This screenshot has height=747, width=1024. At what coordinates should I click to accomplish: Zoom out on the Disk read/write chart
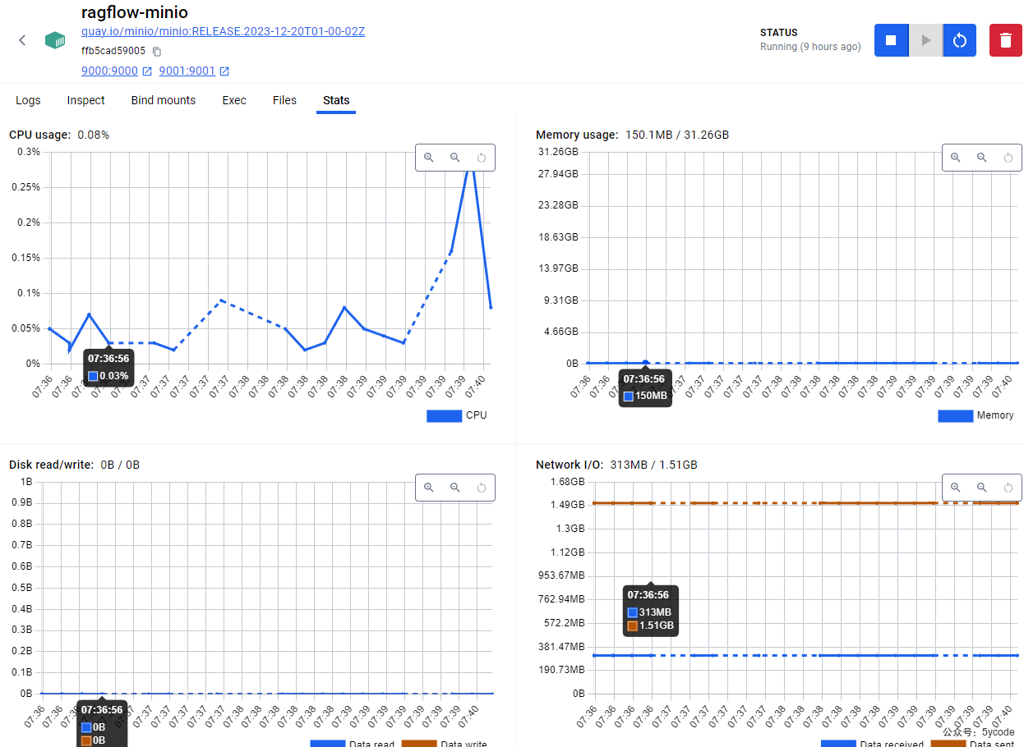455,488
